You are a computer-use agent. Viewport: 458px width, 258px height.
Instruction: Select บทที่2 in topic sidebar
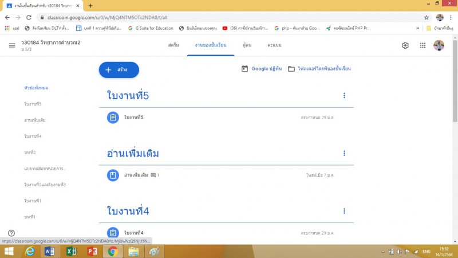tap(30, 153)
